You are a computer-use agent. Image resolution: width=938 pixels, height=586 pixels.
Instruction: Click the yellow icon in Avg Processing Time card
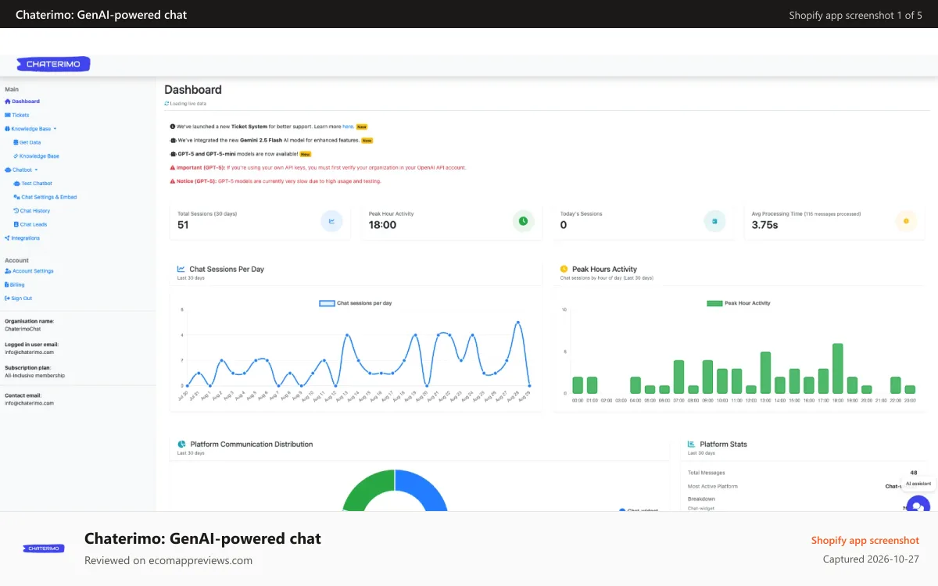[906, 221]
